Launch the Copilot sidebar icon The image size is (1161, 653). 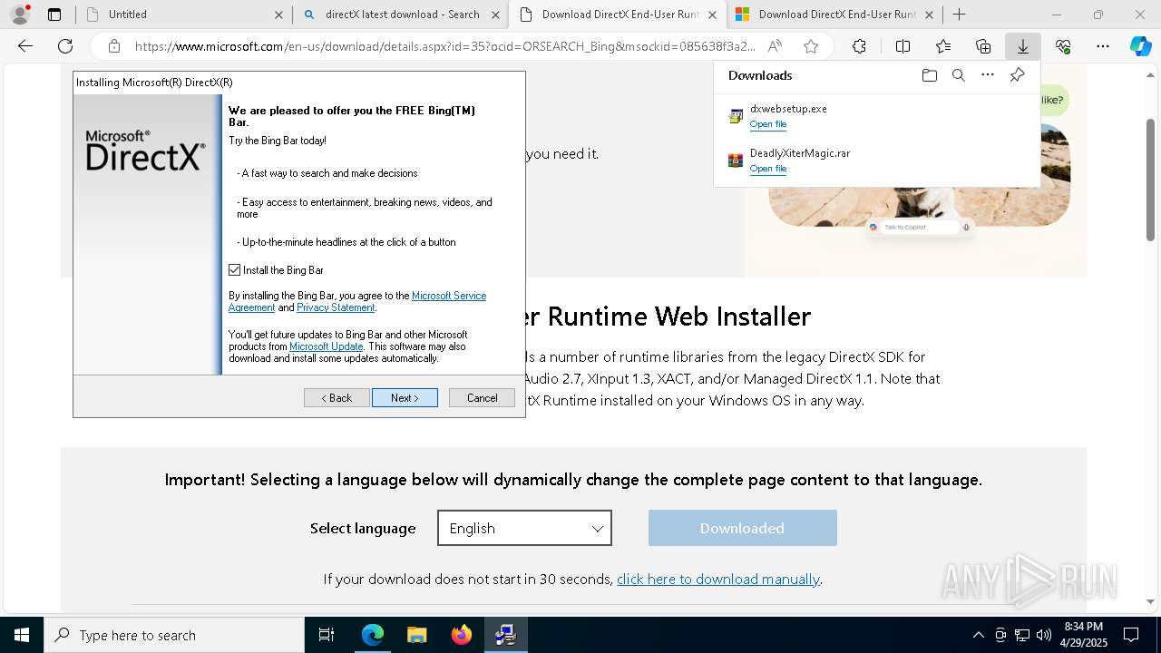click(1141, 46)
